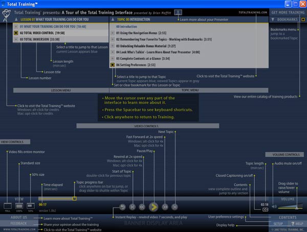Collapse the Topic 00 Introduction arrow
This screenshot has width=307, height=232.
(x=112, y=19)
